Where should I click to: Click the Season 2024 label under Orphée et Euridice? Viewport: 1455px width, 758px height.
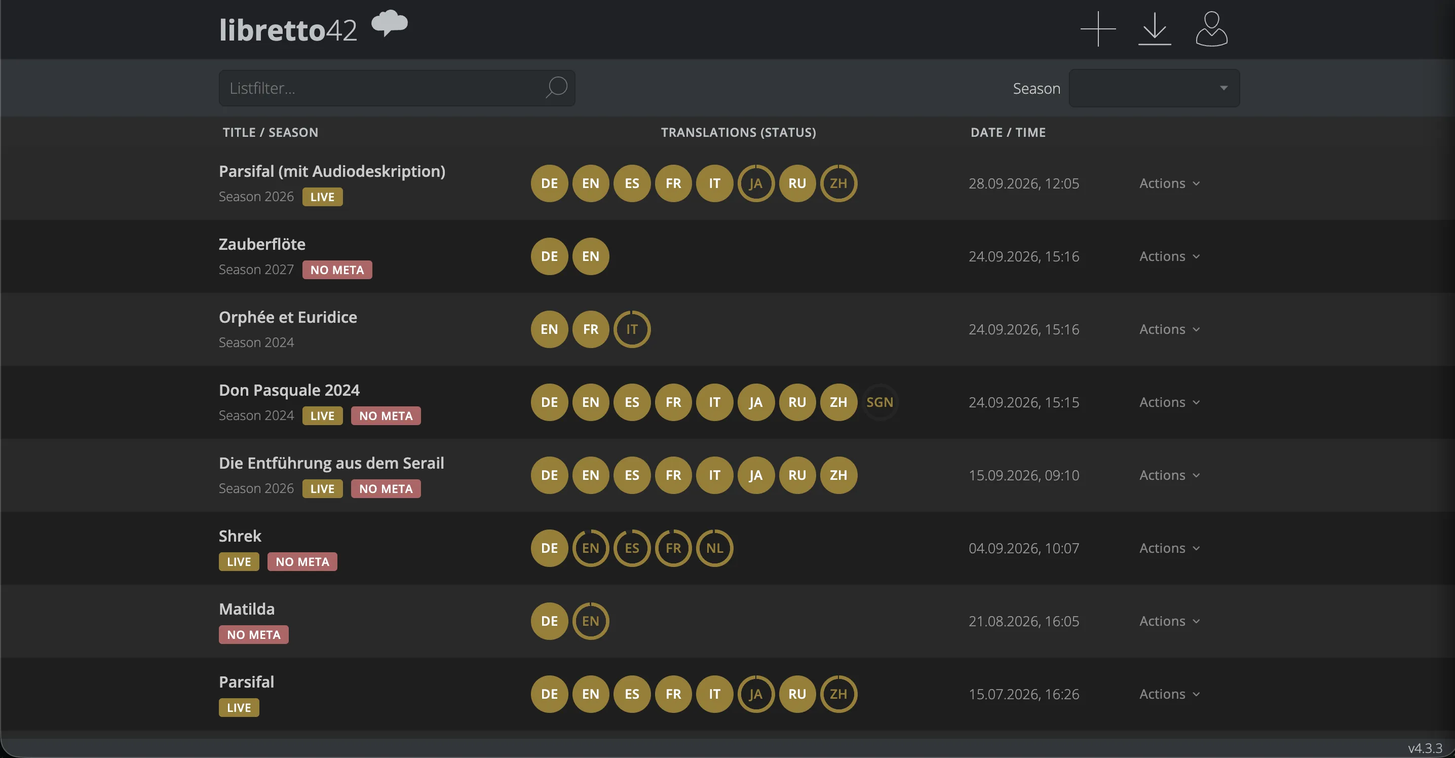pyautogui.click(x=256, y=343)
